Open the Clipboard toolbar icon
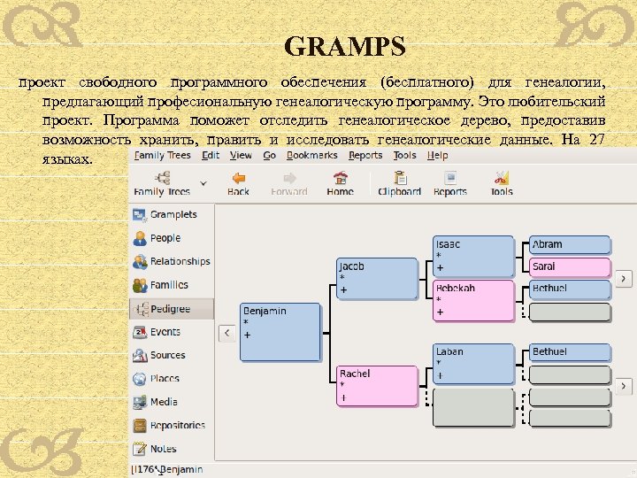Image resolution: width=637 pixels, height=478 pixels. click(399, 183)
